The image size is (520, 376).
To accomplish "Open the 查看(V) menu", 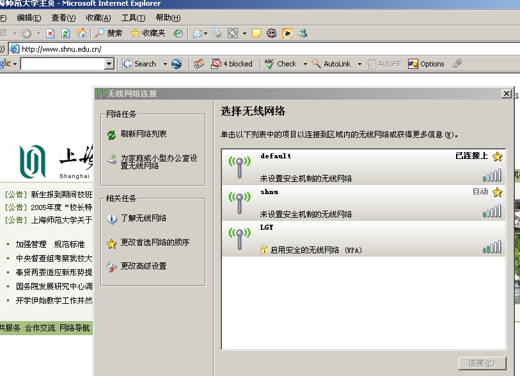I will (x=63, y=18).
